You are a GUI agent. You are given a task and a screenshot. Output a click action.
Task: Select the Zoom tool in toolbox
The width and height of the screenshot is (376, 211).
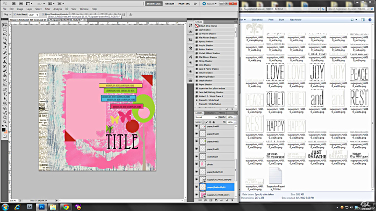pos(4,122)
